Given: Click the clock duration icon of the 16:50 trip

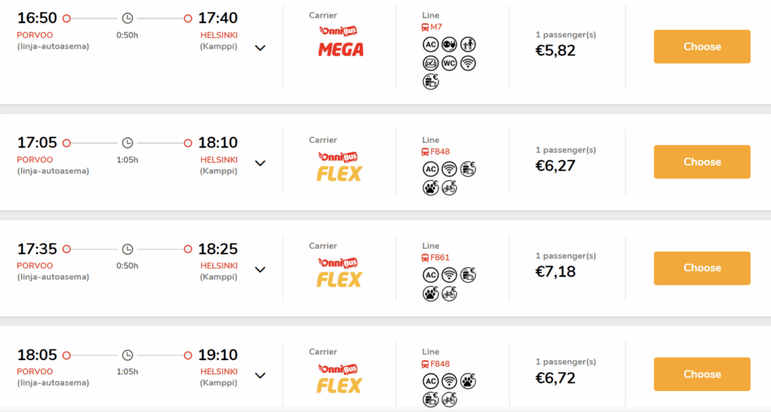Looking at the screenshot, I should pos(127,18).
